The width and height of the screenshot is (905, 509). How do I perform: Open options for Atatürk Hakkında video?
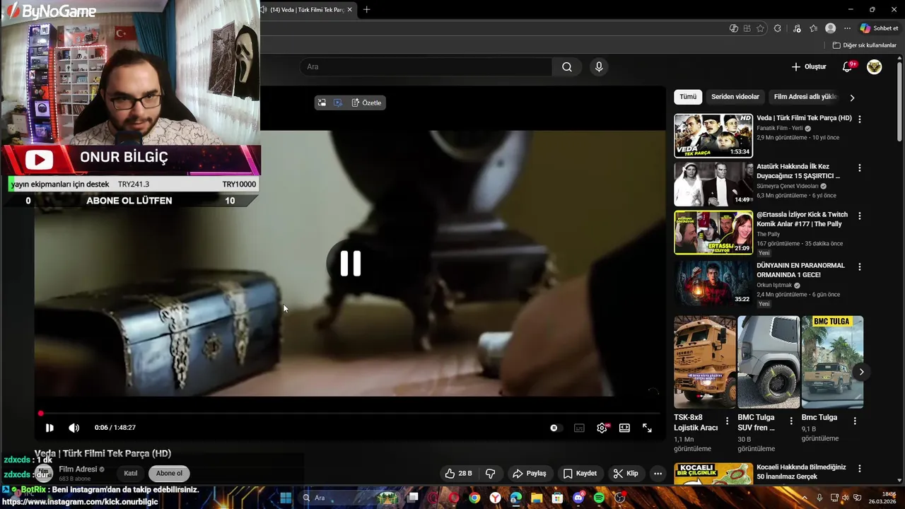click(x=860, y=168)
